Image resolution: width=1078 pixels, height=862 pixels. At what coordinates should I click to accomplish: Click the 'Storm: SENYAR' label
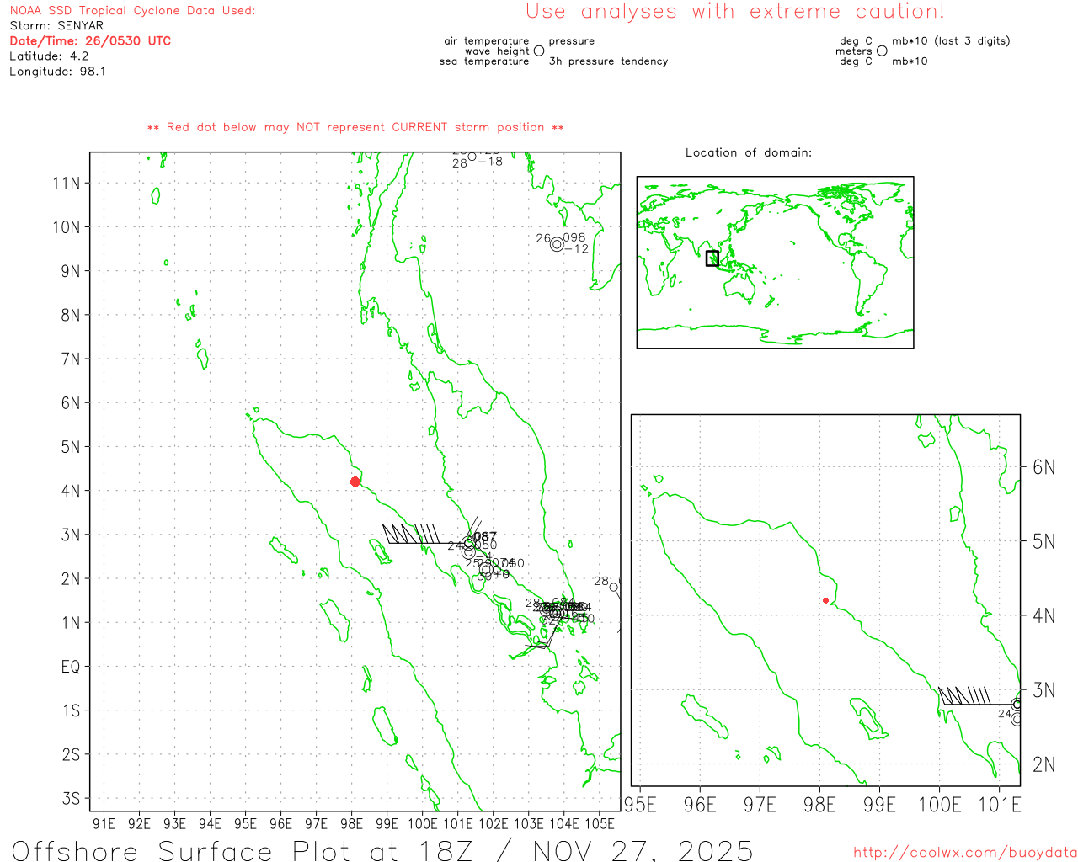coord(56,25)
